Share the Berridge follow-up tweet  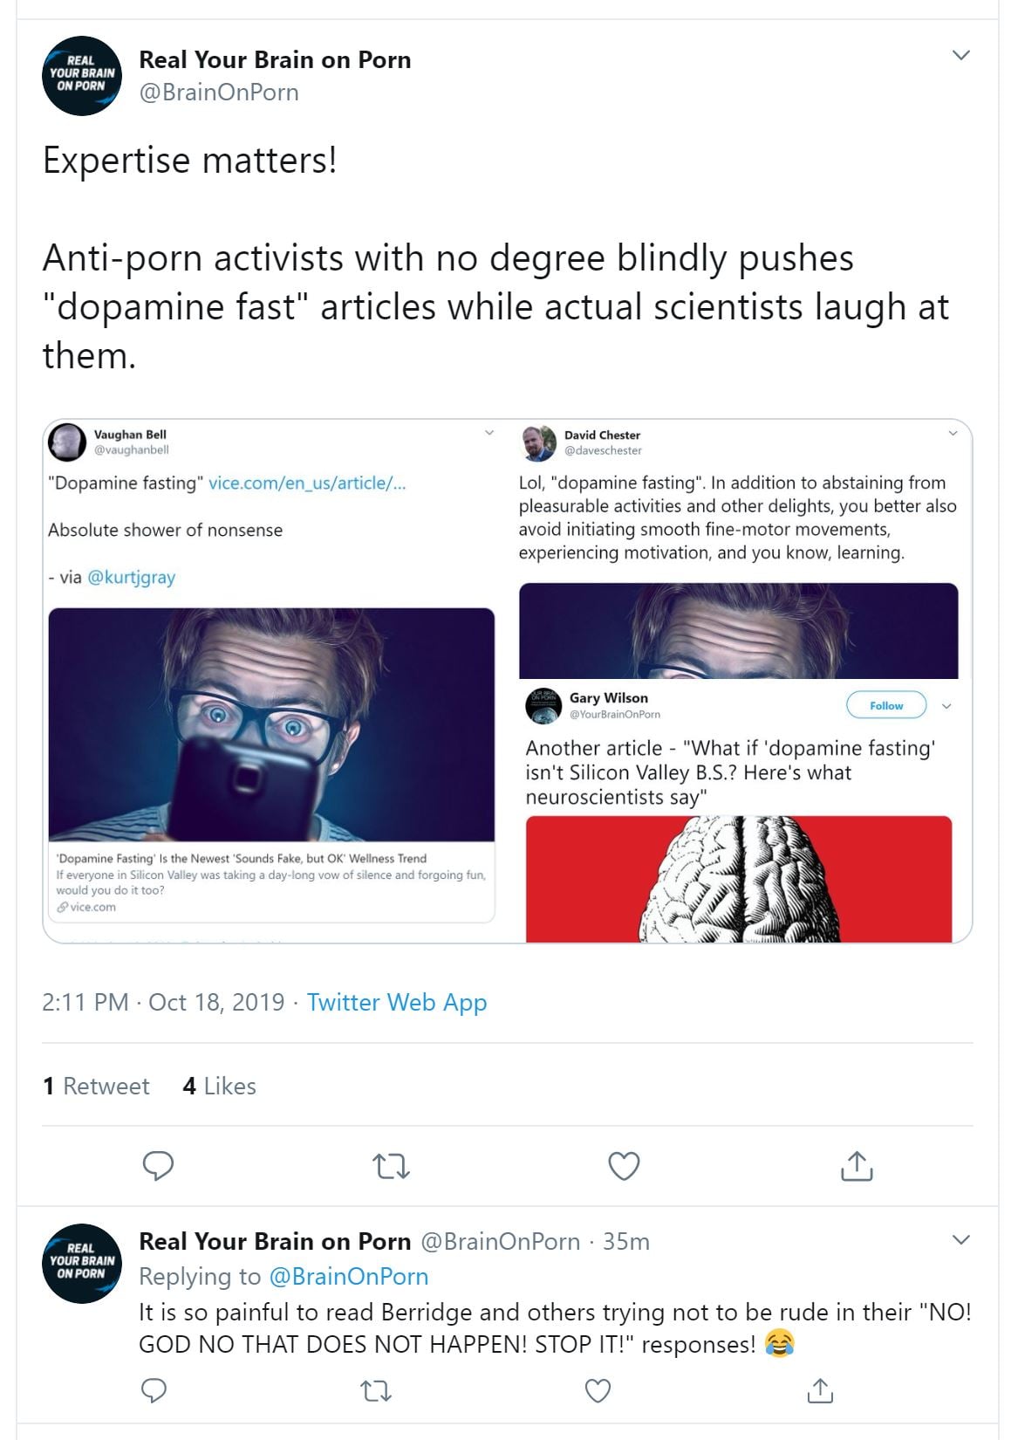pos(820,1390)
